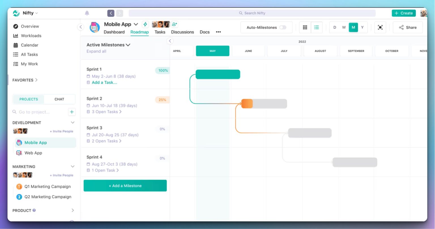Open the notifications bell
This screenshot has width=435, height=229.
coord(87,13)
